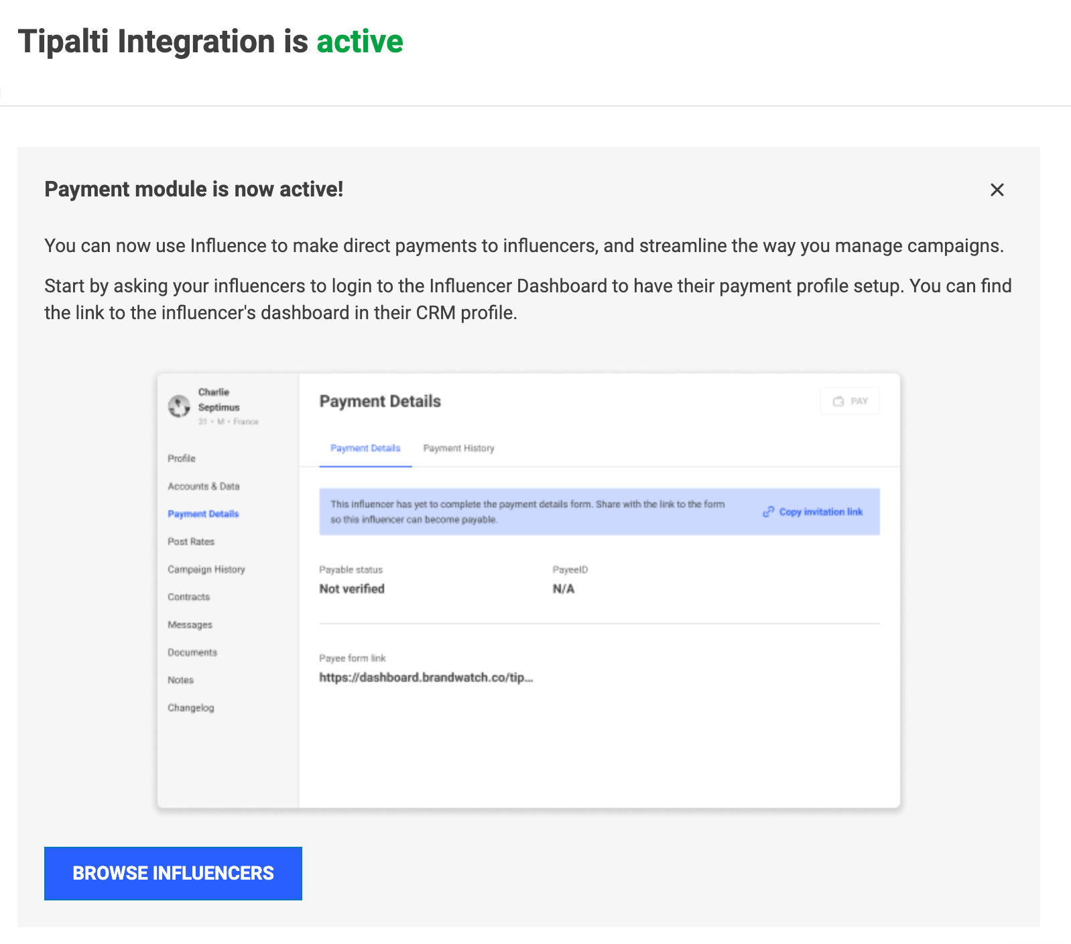The image size is (1071, 944).
Task: Click the wallet icon on the PAY button
Action: 838,401
